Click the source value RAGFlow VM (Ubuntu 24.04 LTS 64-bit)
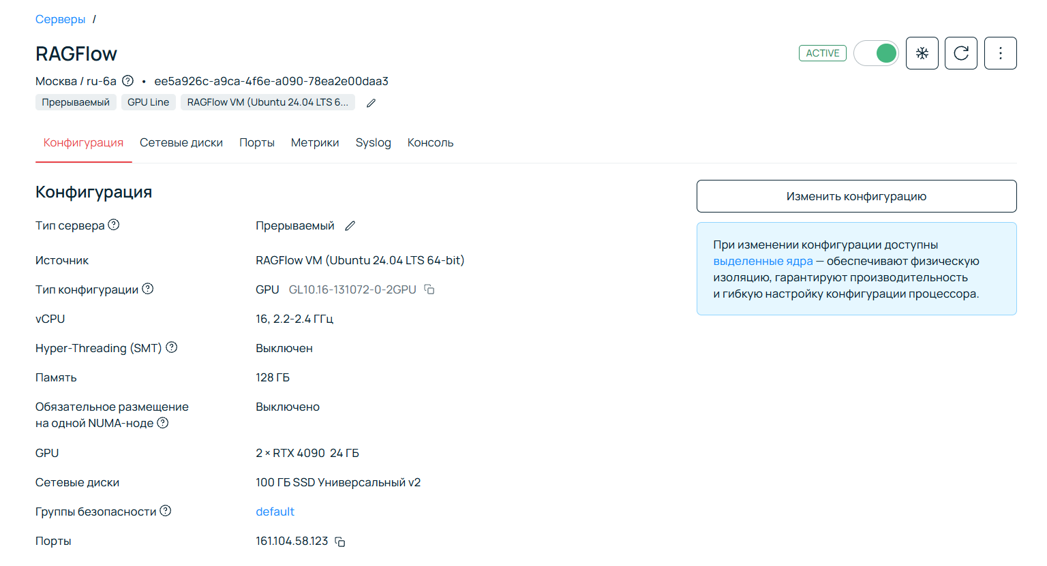Image resolution: width=1047 pixels, height=566 pixels. click(x=360, y=260)
